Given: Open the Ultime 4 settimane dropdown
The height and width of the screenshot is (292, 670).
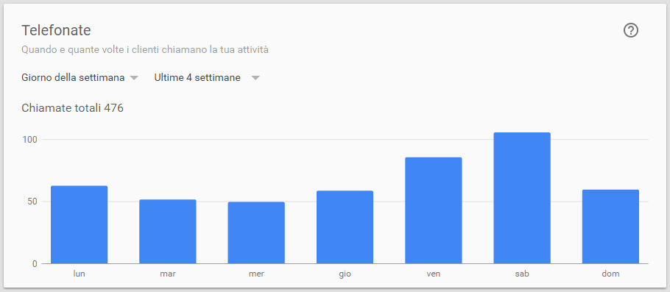Looking at the screenshot, I should pyautogui.click(x=207, y=78).
